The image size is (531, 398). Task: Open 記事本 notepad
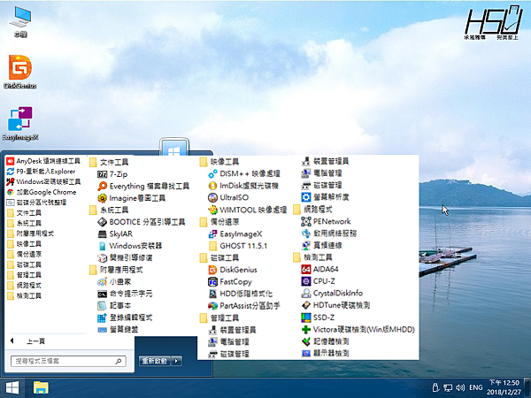click(x=114, y=306)
